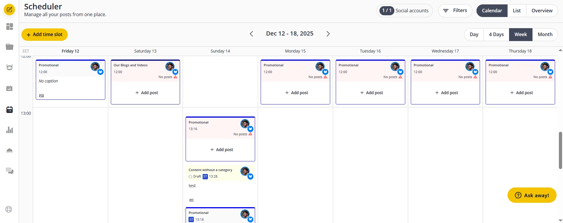Add post on Monday 15
563x223 pixels.
click(296, 93)
